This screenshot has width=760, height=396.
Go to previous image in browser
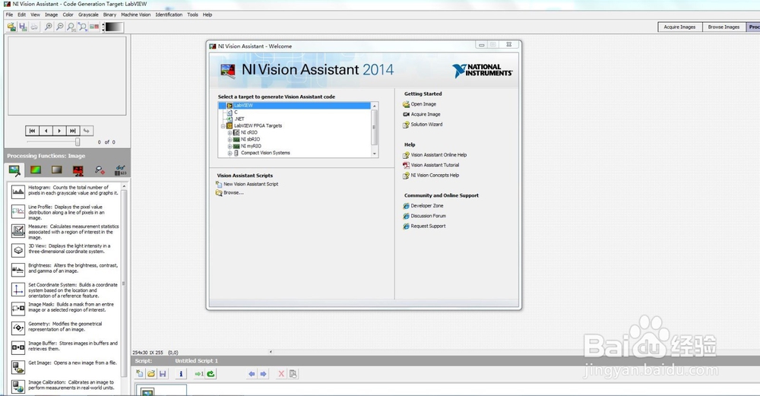46,131
